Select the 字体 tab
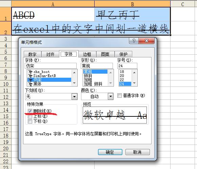Image resolution: width=197 pixels, height=169 pixels. pyautogui.click(x=68, y=54)
